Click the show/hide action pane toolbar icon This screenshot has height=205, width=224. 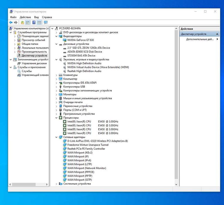pos(39,22)
